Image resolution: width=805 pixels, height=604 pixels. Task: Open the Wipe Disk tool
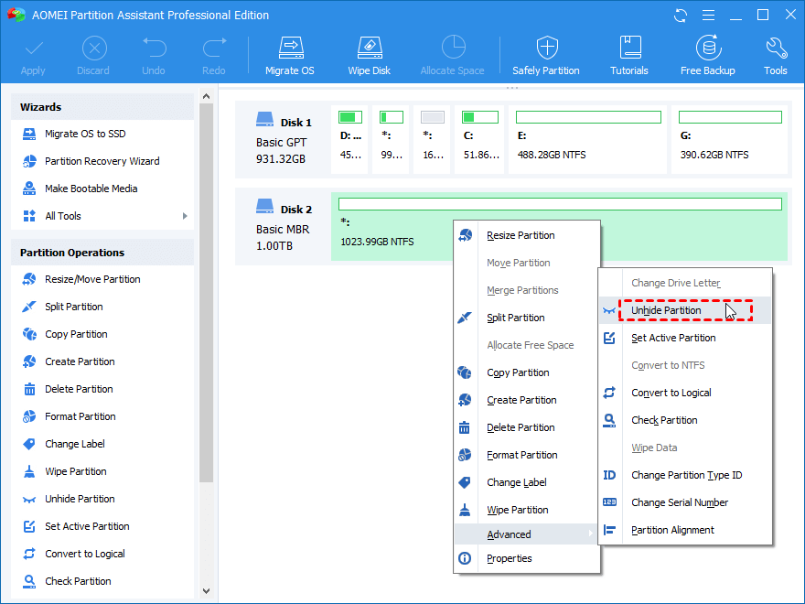click(370, 49)
